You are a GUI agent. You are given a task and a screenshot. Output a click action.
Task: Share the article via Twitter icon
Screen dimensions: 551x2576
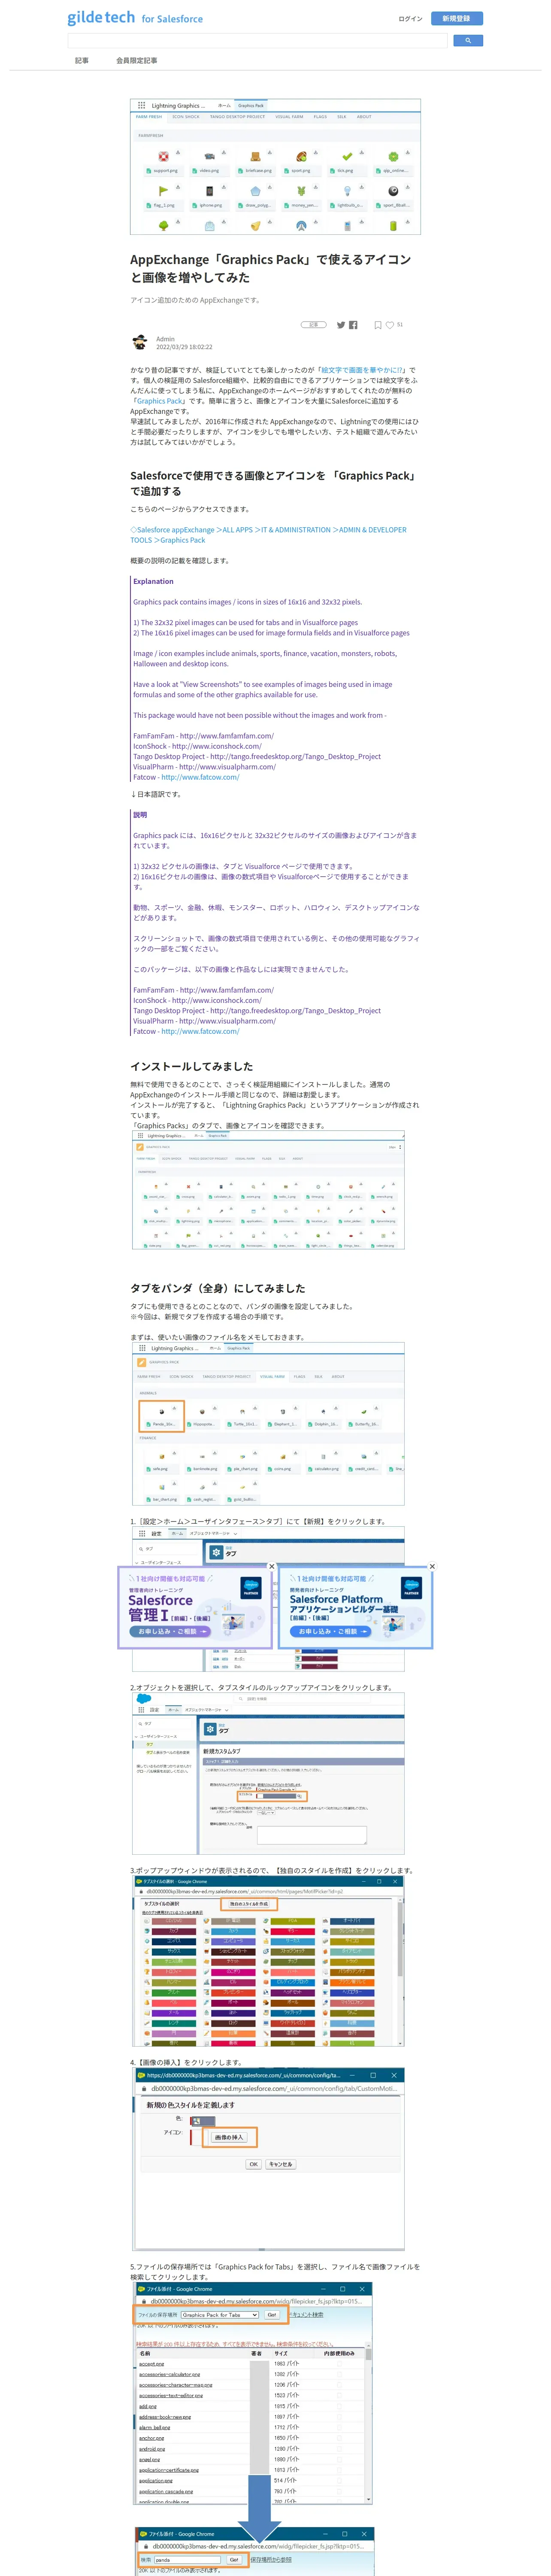click(341, 325)
